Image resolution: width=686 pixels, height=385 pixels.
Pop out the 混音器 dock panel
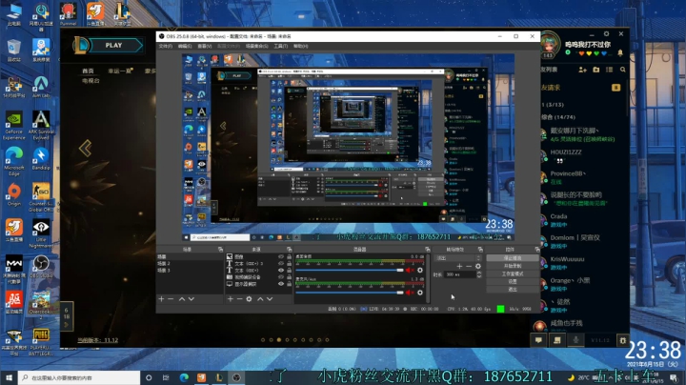click(x=428, y=250)
